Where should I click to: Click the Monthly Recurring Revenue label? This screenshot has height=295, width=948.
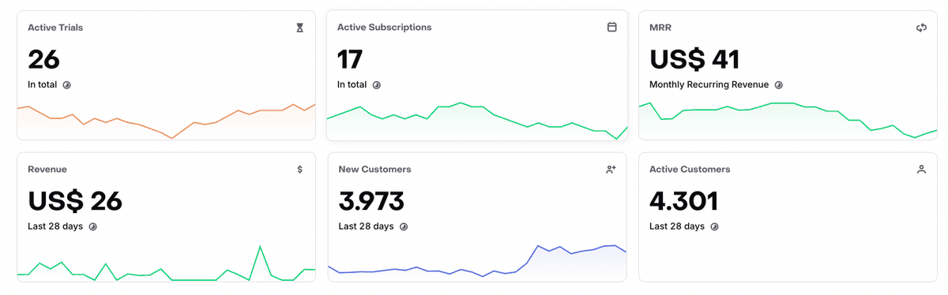coord(709,84)
